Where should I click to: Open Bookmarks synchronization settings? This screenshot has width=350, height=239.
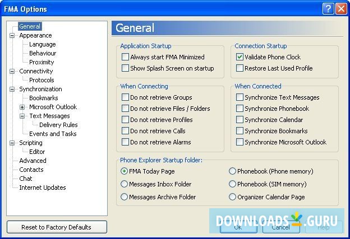[44, 98]
